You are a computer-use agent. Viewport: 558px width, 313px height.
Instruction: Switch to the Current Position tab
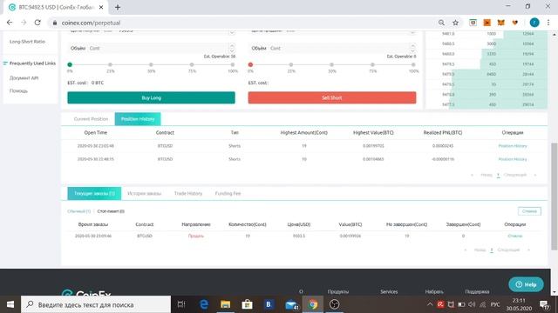91,119
